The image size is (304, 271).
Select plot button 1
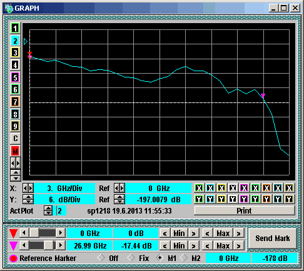15,28
